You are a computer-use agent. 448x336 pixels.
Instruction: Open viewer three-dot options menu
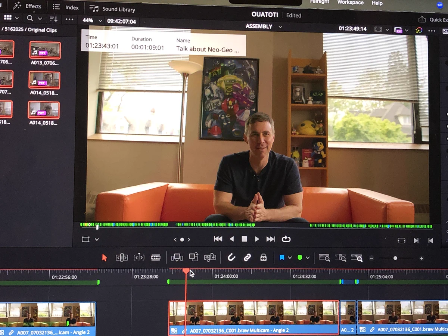pos(432,31)
